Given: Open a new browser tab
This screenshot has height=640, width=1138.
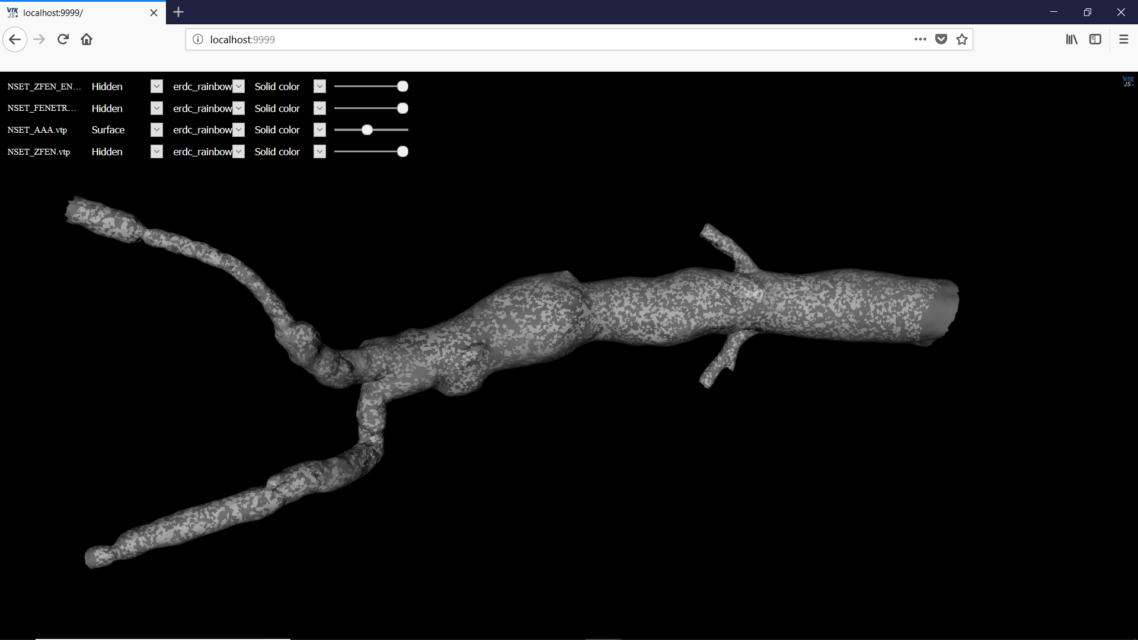Looking at the screenshot, I should (178, 12).
